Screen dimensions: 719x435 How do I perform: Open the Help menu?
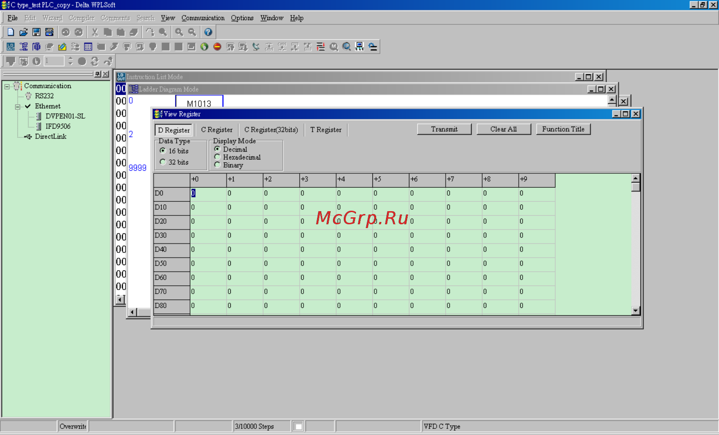click(297, 18)
